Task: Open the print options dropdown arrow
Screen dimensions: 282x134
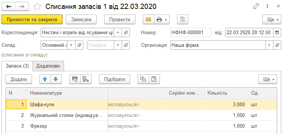Action: click(166, 19)
